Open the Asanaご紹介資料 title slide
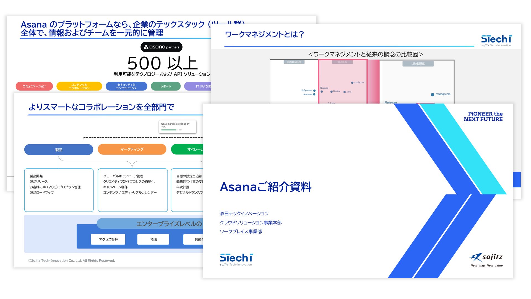Viewport: 531px width, 299px height. (x=265, y=187)
